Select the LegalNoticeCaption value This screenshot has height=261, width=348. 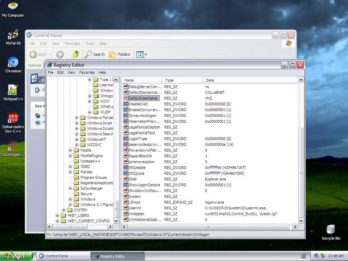[x=144, y=127]
